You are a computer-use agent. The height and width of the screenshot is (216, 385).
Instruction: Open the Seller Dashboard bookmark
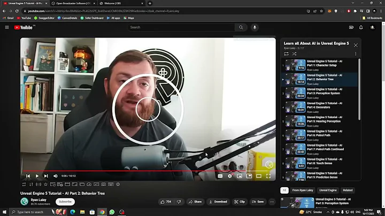coord(92,18)
